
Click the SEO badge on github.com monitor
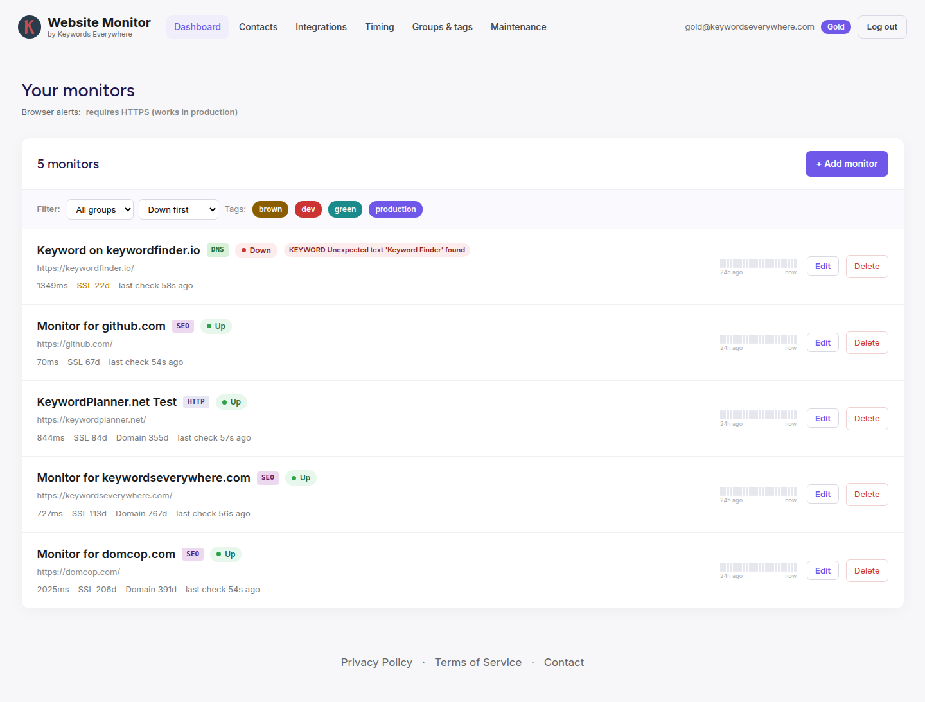click(183, 326)
